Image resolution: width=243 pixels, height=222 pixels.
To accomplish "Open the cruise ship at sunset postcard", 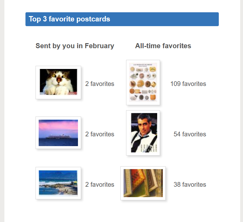I will (x=58, y=133).
